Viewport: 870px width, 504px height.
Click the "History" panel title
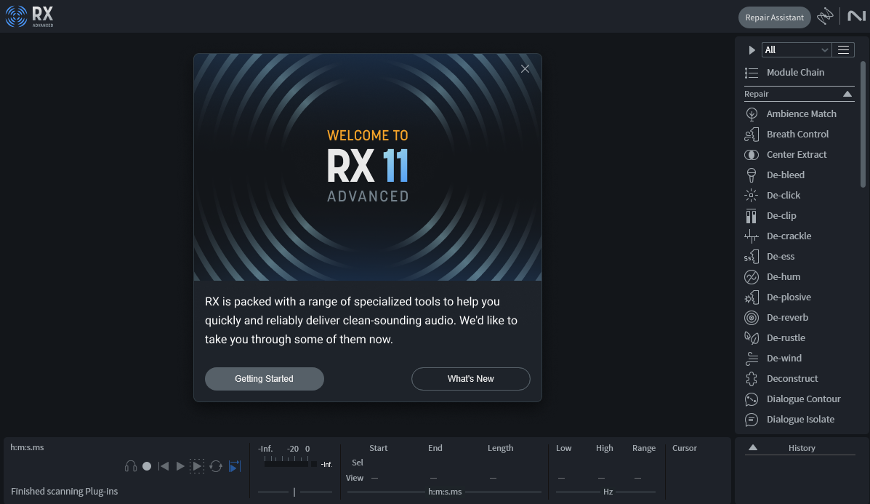(x=802, y=448)
